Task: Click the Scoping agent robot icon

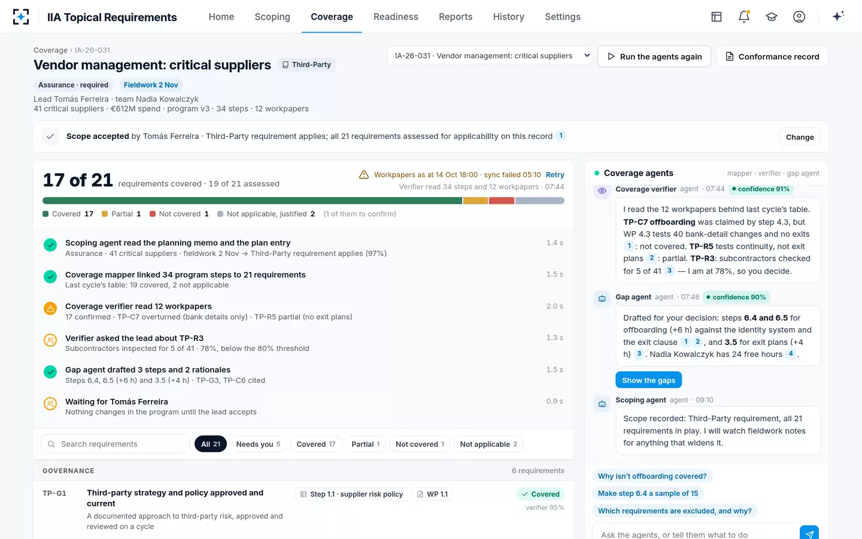Action: click(x=602, y=404)
